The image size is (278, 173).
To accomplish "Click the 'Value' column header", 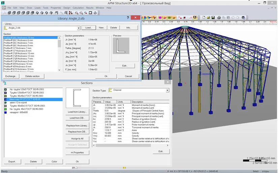I will (110, 102).
